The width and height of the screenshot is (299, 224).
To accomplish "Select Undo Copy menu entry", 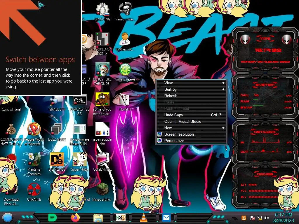I will (192, 115).
